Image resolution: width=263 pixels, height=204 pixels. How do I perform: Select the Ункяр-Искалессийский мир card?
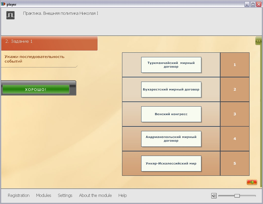click(x=171, y=164)
